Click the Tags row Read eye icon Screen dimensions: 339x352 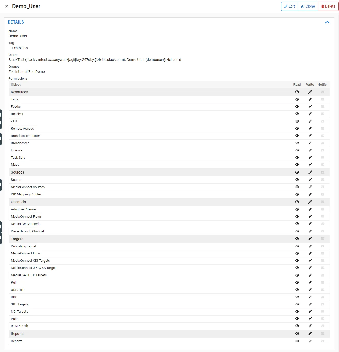coord(297,99)
